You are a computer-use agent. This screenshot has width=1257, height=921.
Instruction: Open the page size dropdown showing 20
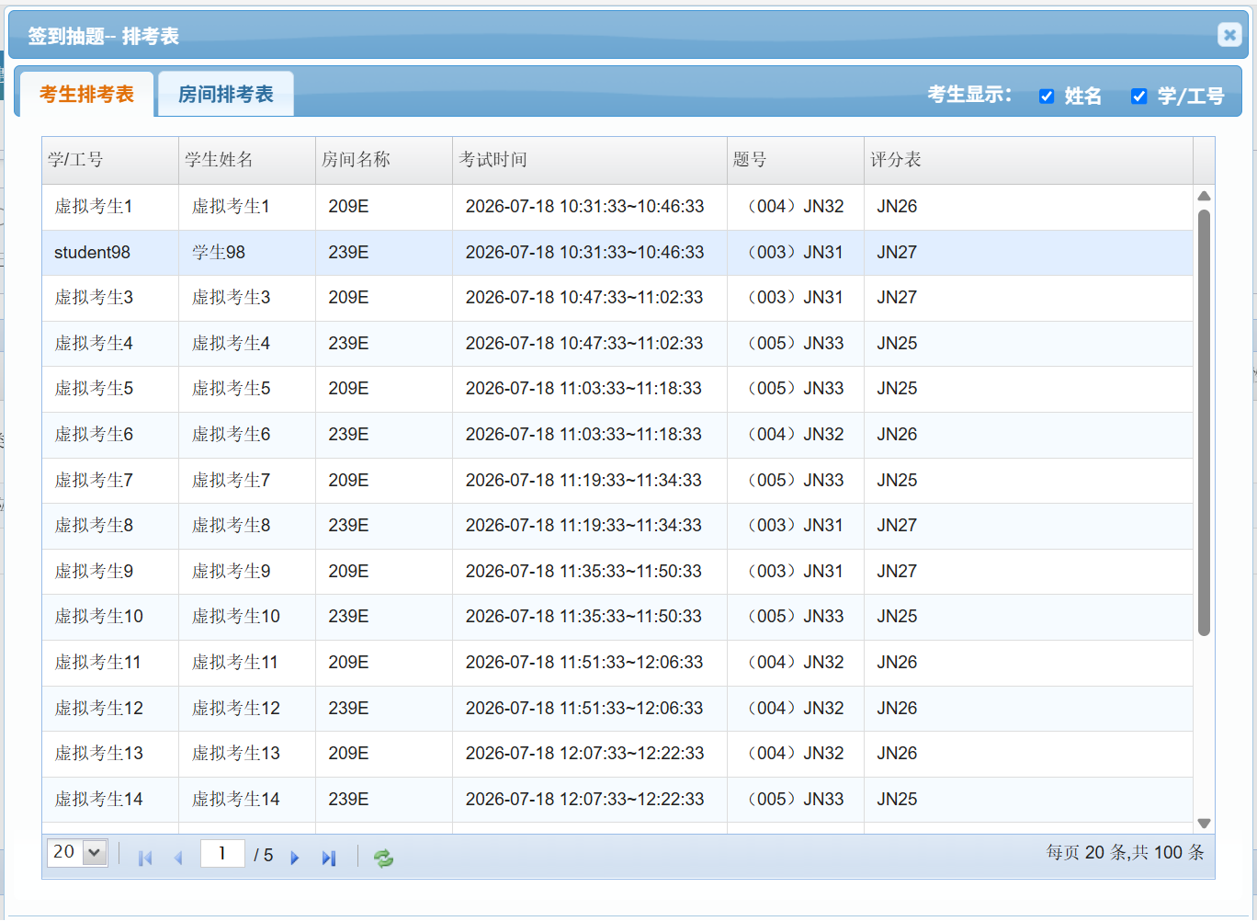click(x=77, y=852)
